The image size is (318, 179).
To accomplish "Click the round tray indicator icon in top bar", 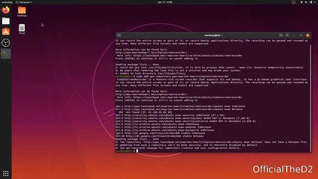I will click(294, 2).
